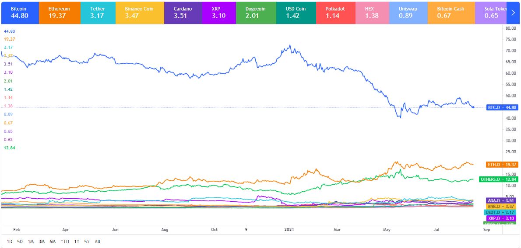521x248 pixels.
Task: Click the Jun label on time axis
Action: pos(115,229)
